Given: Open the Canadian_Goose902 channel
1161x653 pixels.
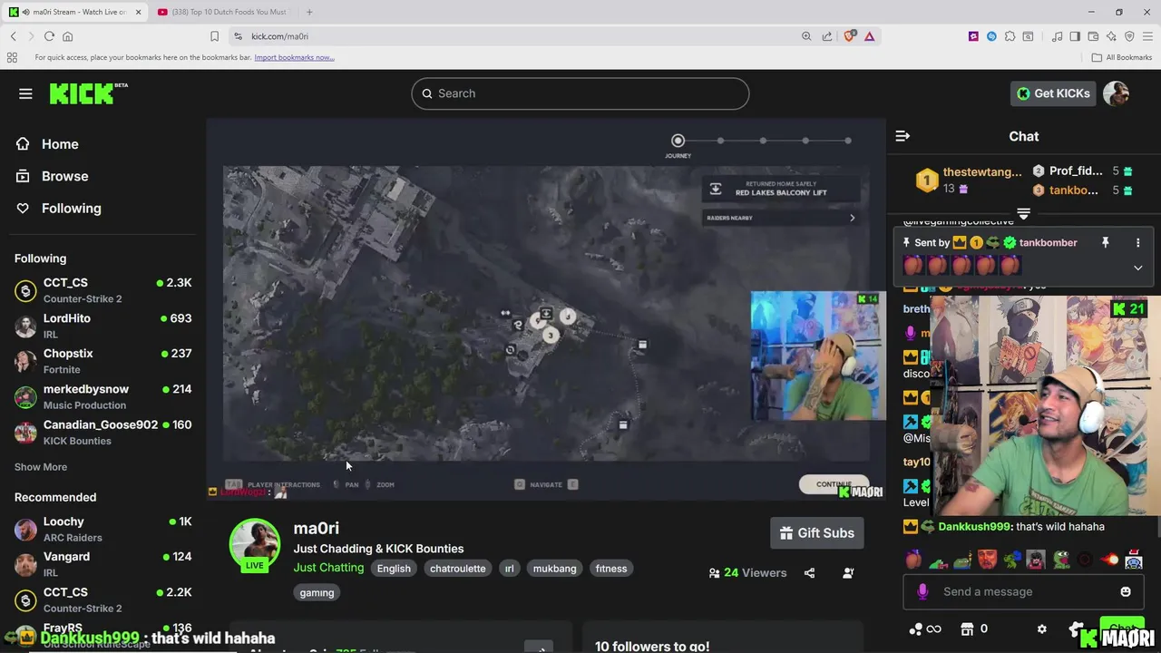Looking at the screenshot, I should 102,432.
